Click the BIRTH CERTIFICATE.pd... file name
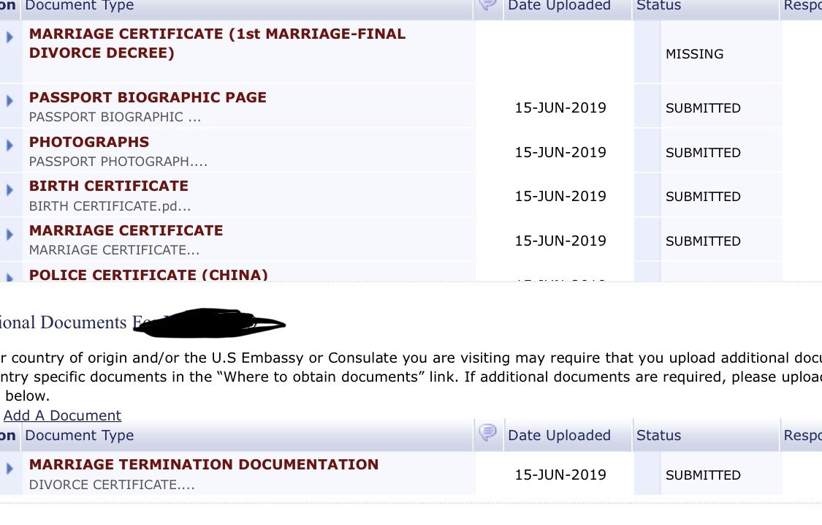Image resolution: width=822 pixels, height=525 pixels. click(110, 206)
